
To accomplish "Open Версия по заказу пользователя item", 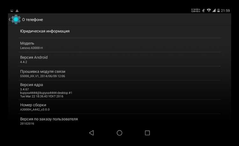I will coord(119,121).
